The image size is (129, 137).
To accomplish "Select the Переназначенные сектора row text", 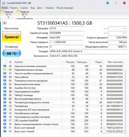I will coord(28,70).
